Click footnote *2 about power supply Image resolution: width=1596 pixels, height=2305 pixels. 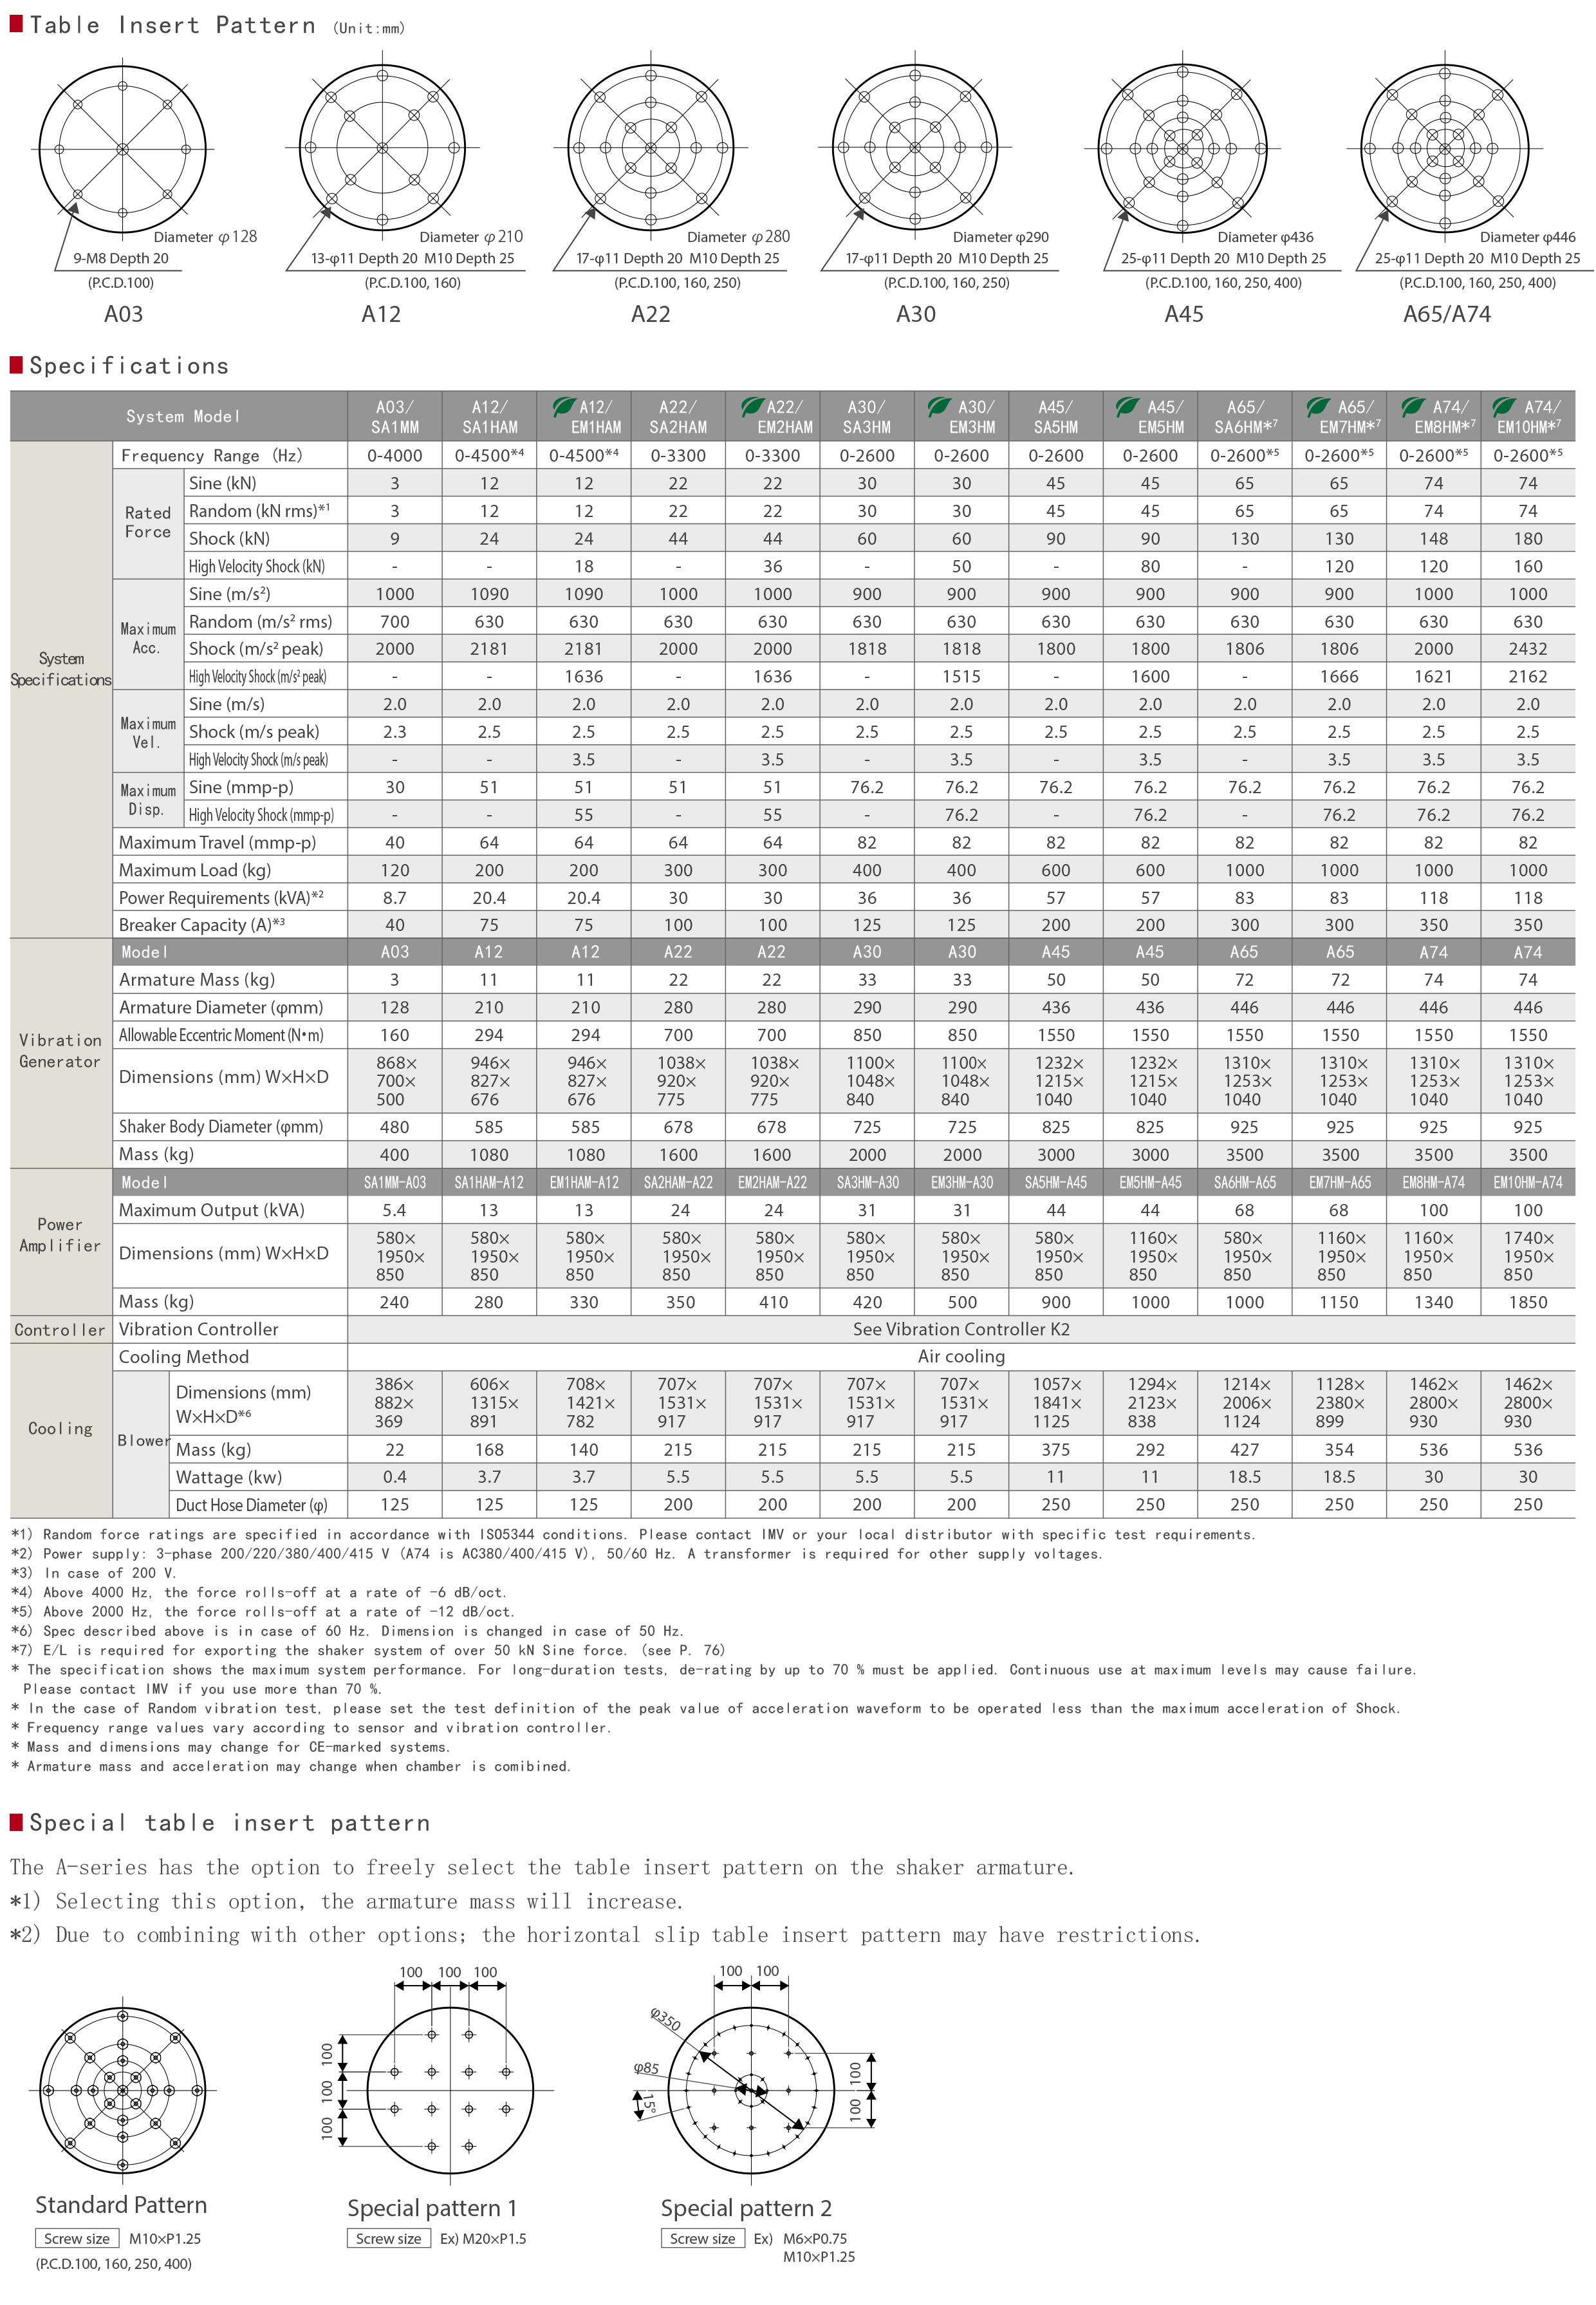(557, 1554)
